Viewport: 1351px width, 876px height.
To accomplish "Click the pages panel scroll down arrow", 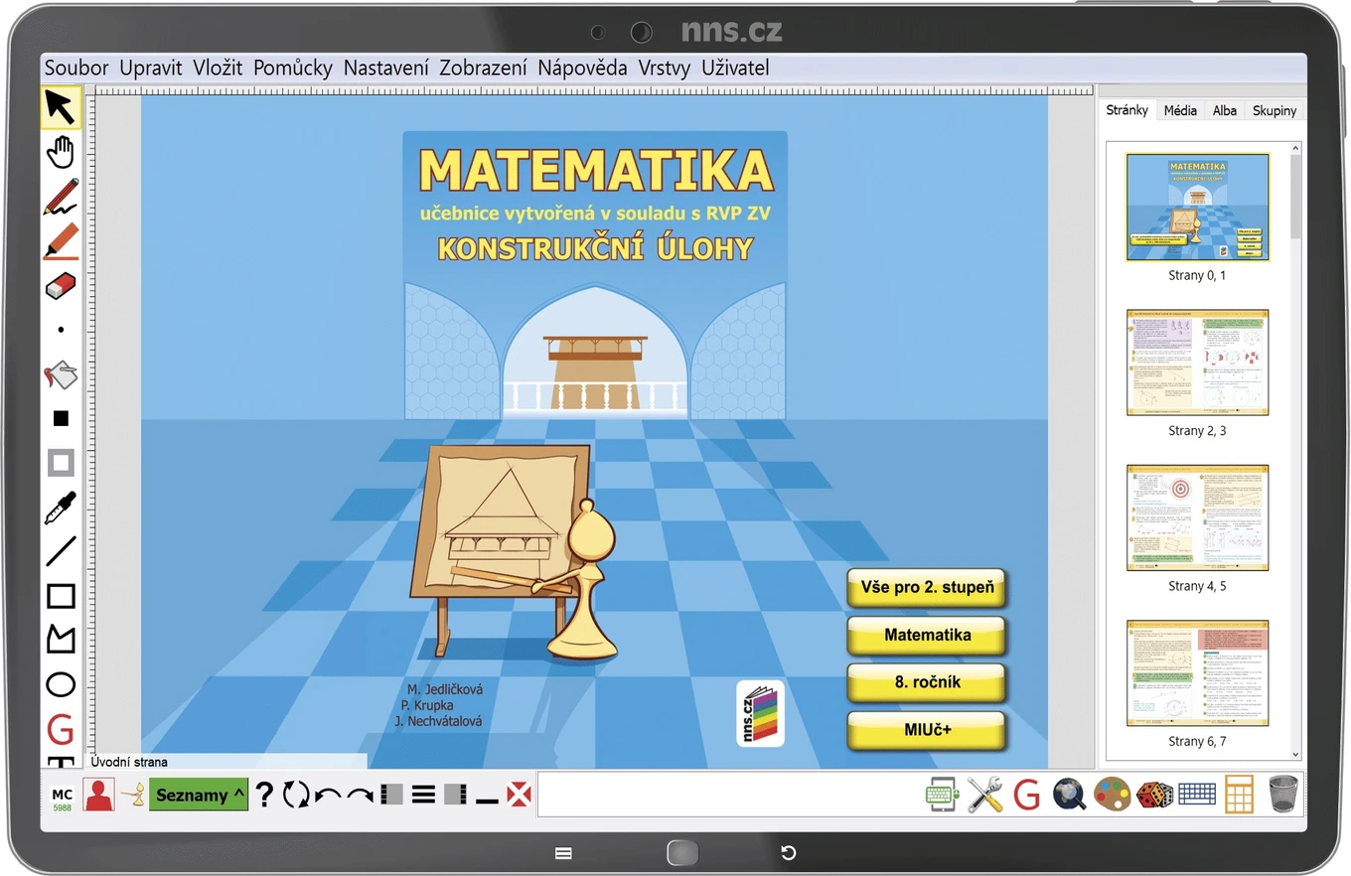I will pyautogui.click(x=1295, y=755).
